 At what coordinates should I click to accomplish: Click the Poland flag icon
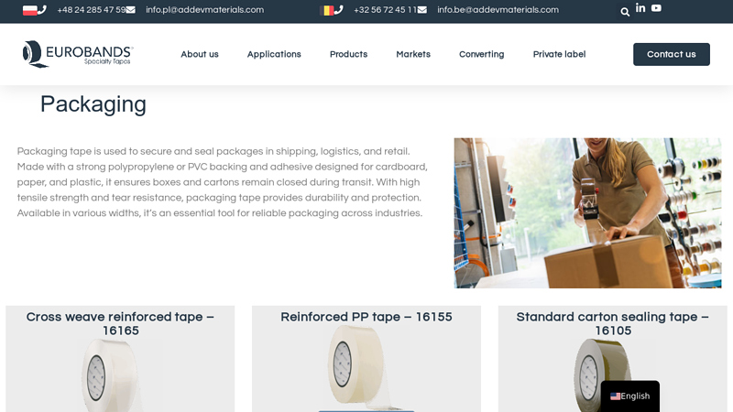coord(29,10)
